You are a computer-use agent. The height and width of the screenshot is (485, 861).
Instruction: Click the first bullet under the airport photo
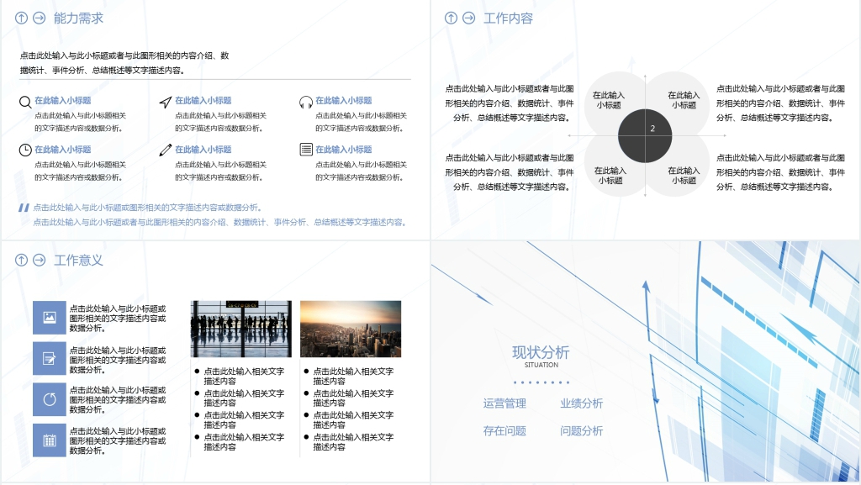click(x=244, y=376)
